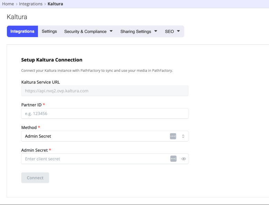Switch to the Settings tab
Image resolution: width=269 pixels, height=205 pixels.
click(x=49, y=32)
